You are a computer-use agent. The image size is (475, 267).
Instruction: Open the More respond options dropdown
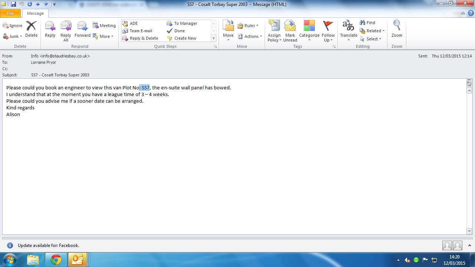tap(103, 36)
